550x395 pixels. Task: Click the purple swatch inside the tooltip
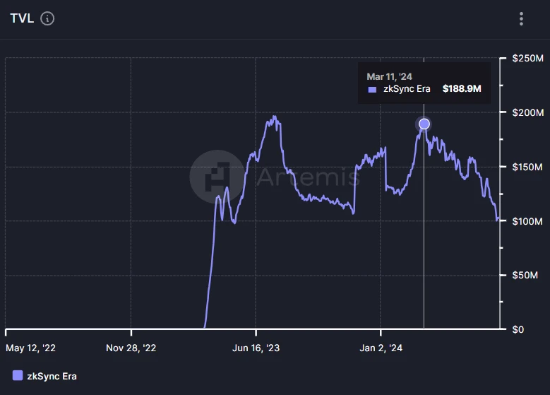[x=372, y=90]
